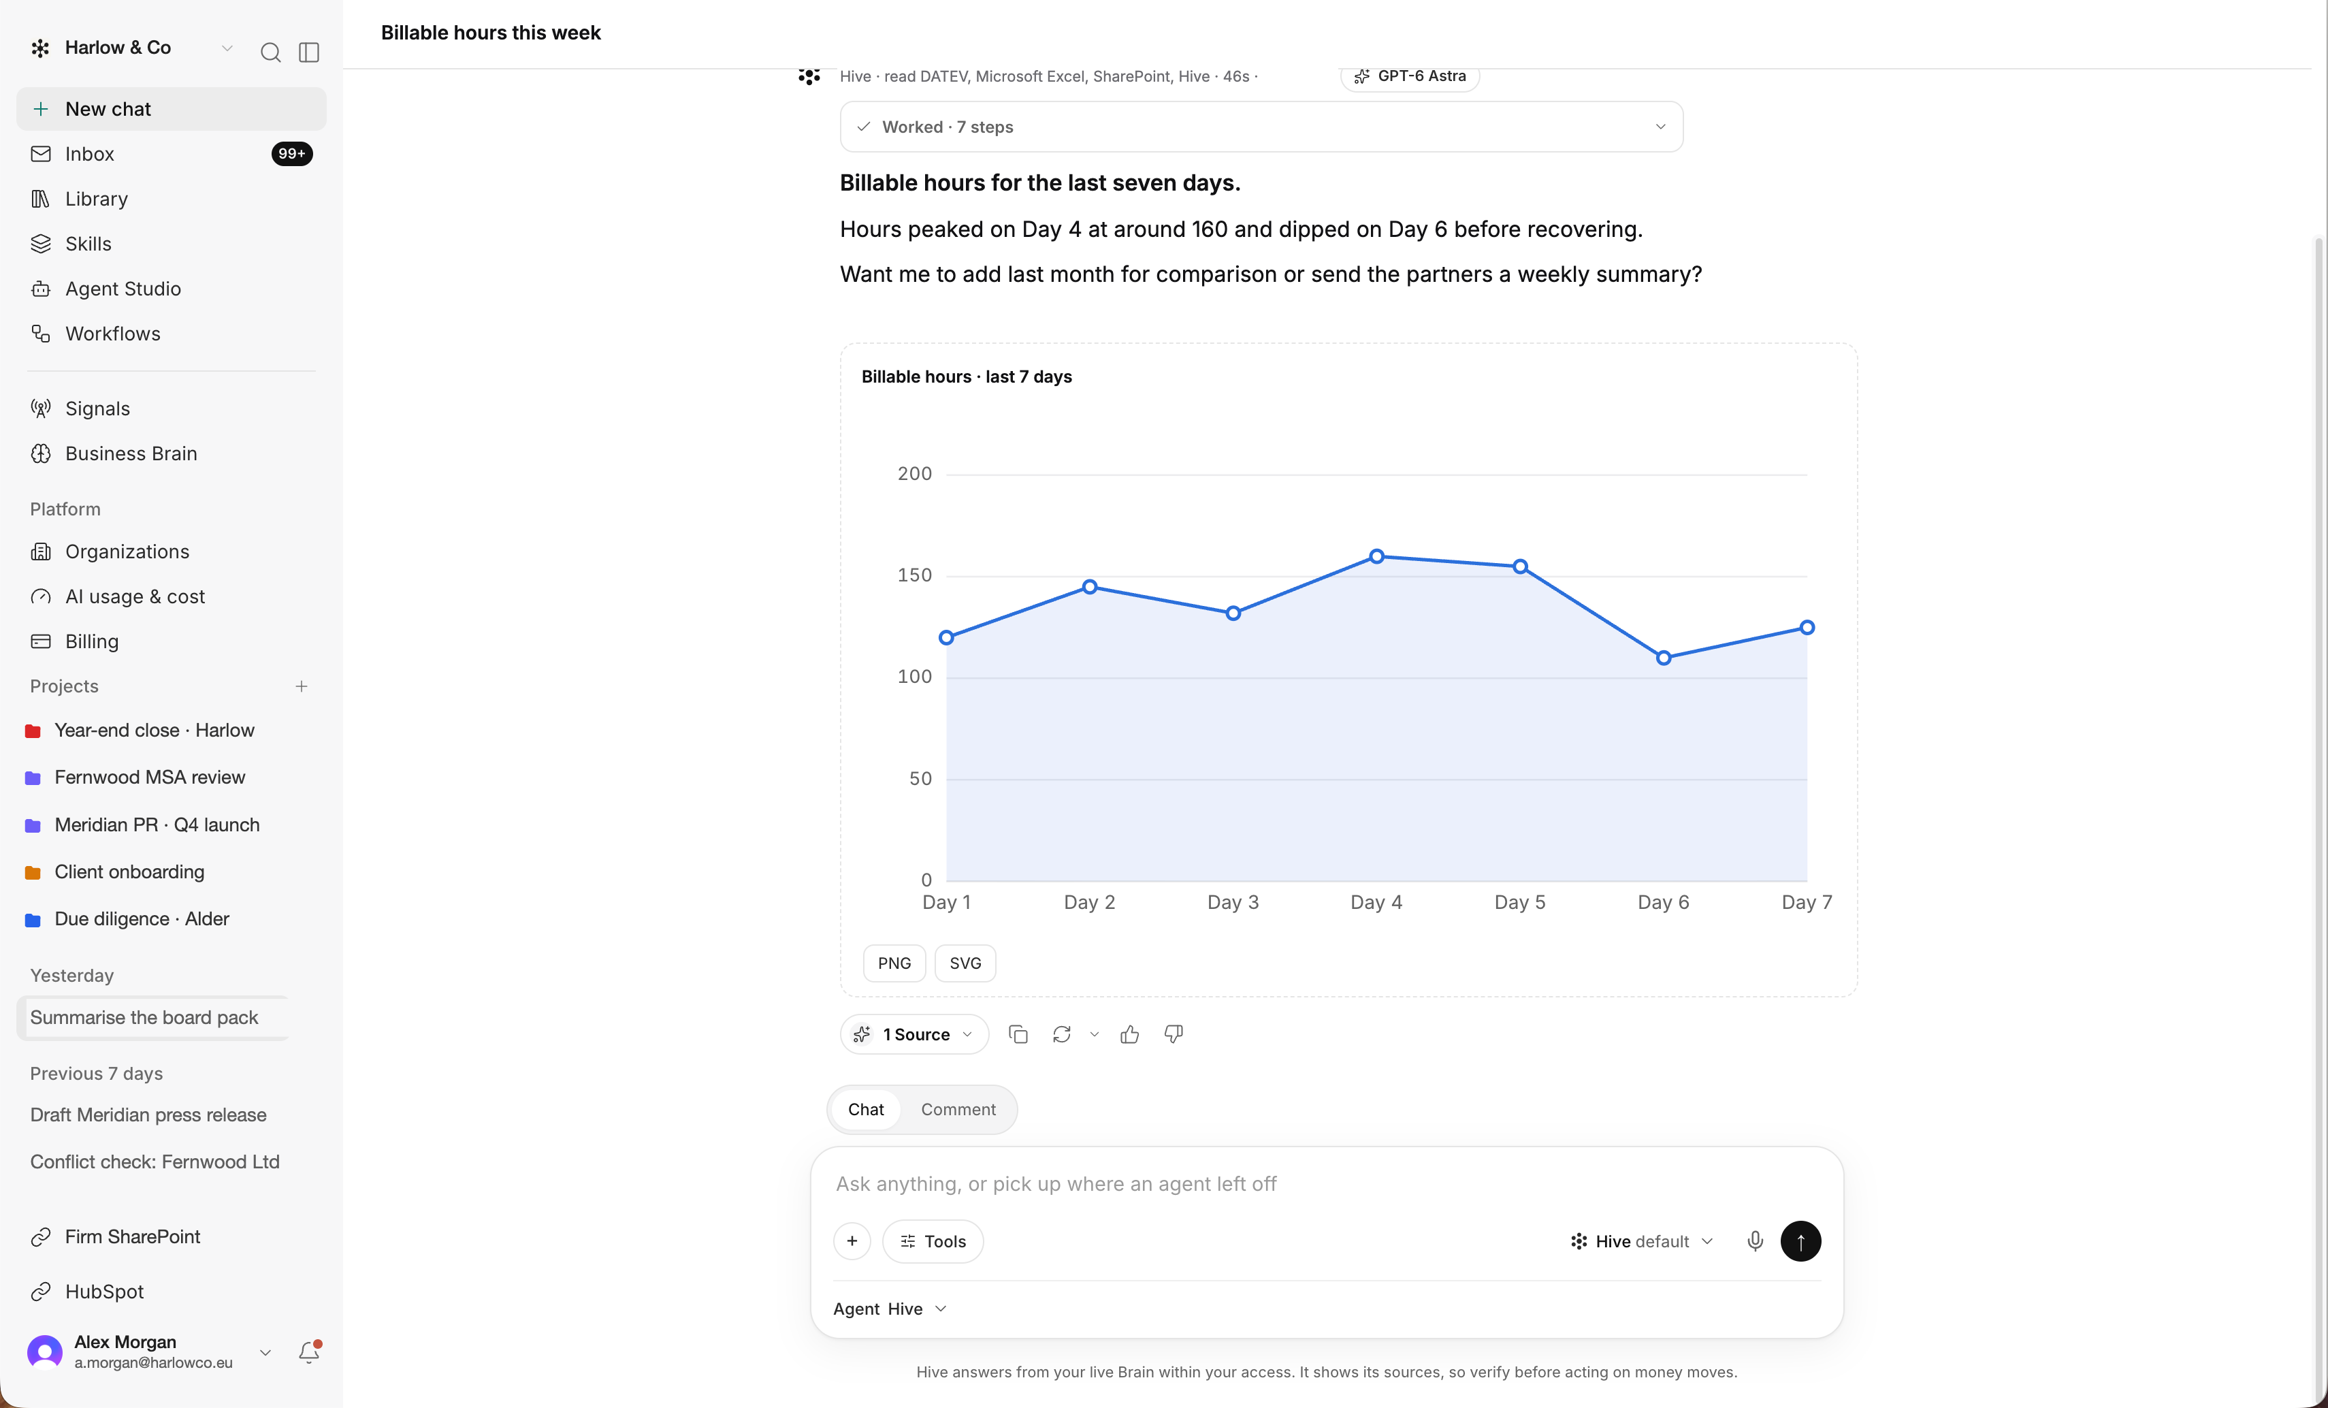Copy the response with the copy icon
This screenshot has height=1408, width=2328.
(1018, 1035)
